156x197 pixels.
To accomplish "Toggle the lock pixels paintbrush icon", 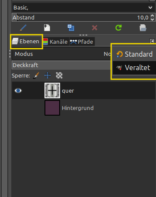I will tap(36, 75).
